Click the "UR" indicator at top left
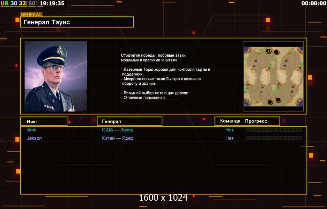 pos(5,3)
